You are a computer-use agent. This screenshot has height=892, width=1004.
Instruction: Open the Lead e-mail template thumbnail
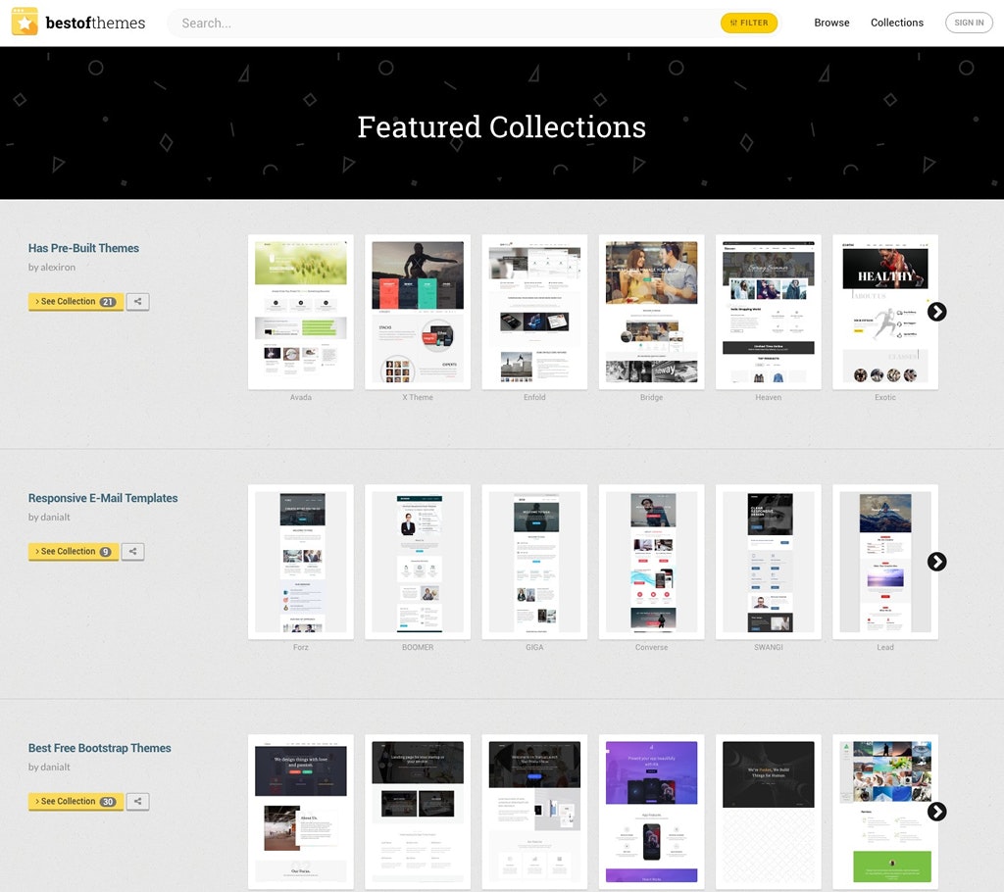(x=885, y=562)
